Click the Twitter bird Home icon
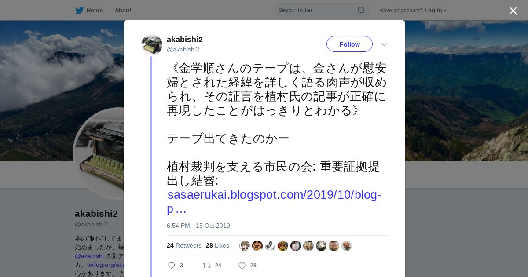Viewport: 528px width, 277px height. pos(79,11)
